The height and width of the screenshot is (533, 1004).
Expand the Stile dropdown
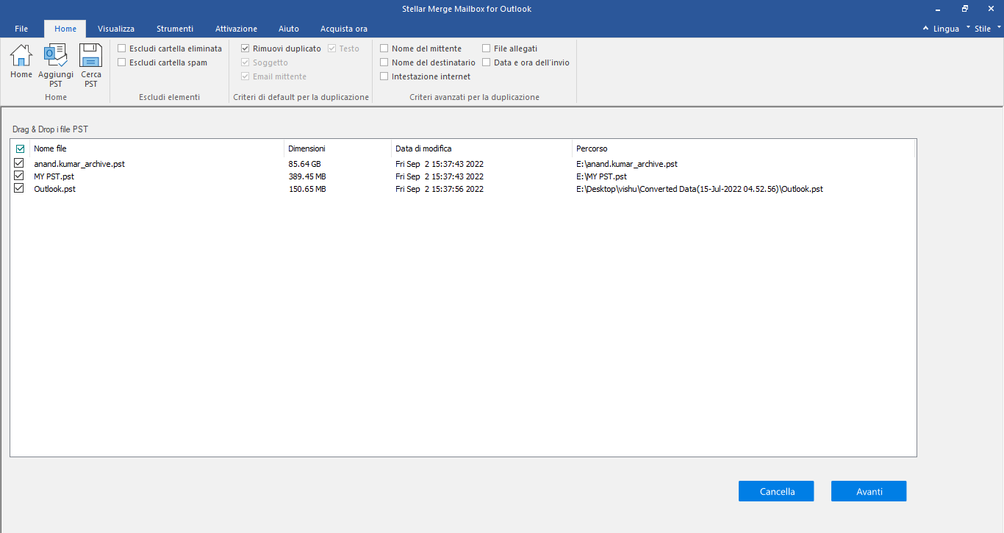988,29
